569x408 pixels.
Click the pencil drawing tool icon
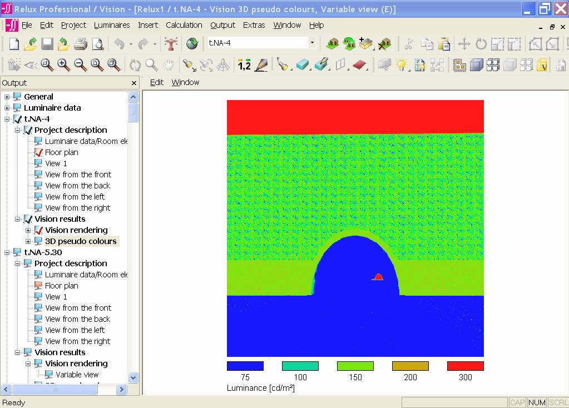tap(261, 65)
